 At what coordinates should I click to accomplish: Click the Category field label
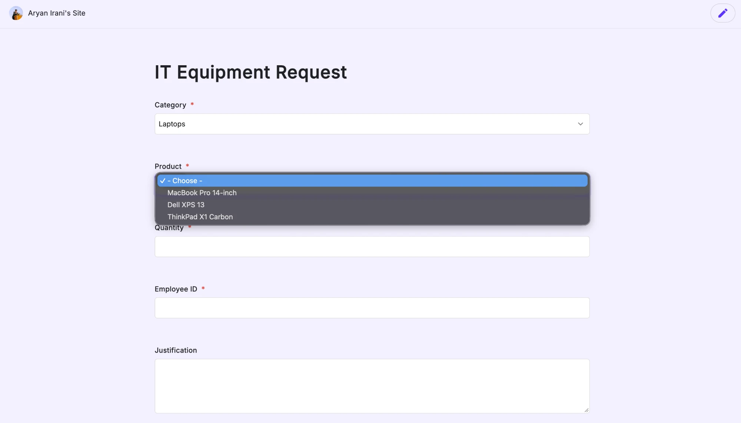click(x=170, y=105)
